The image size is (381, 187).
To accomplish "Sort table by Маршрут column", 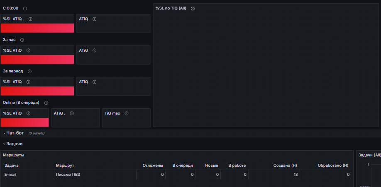I will pyautogui.click(x=65, y=165).
